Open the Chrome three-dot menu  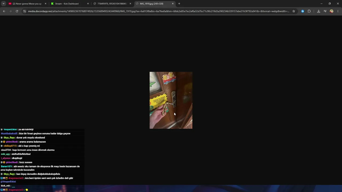[338, 11]
